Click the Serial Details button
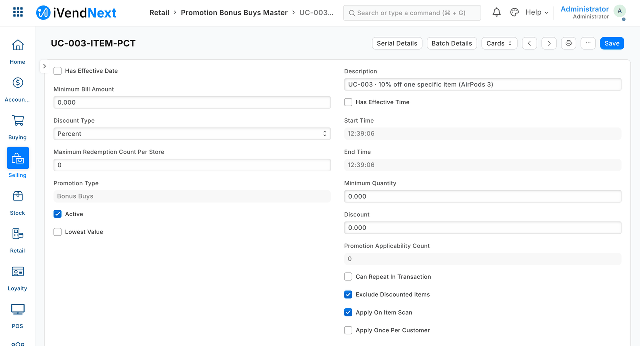640x346 pixels. click(x=397, y=43)
